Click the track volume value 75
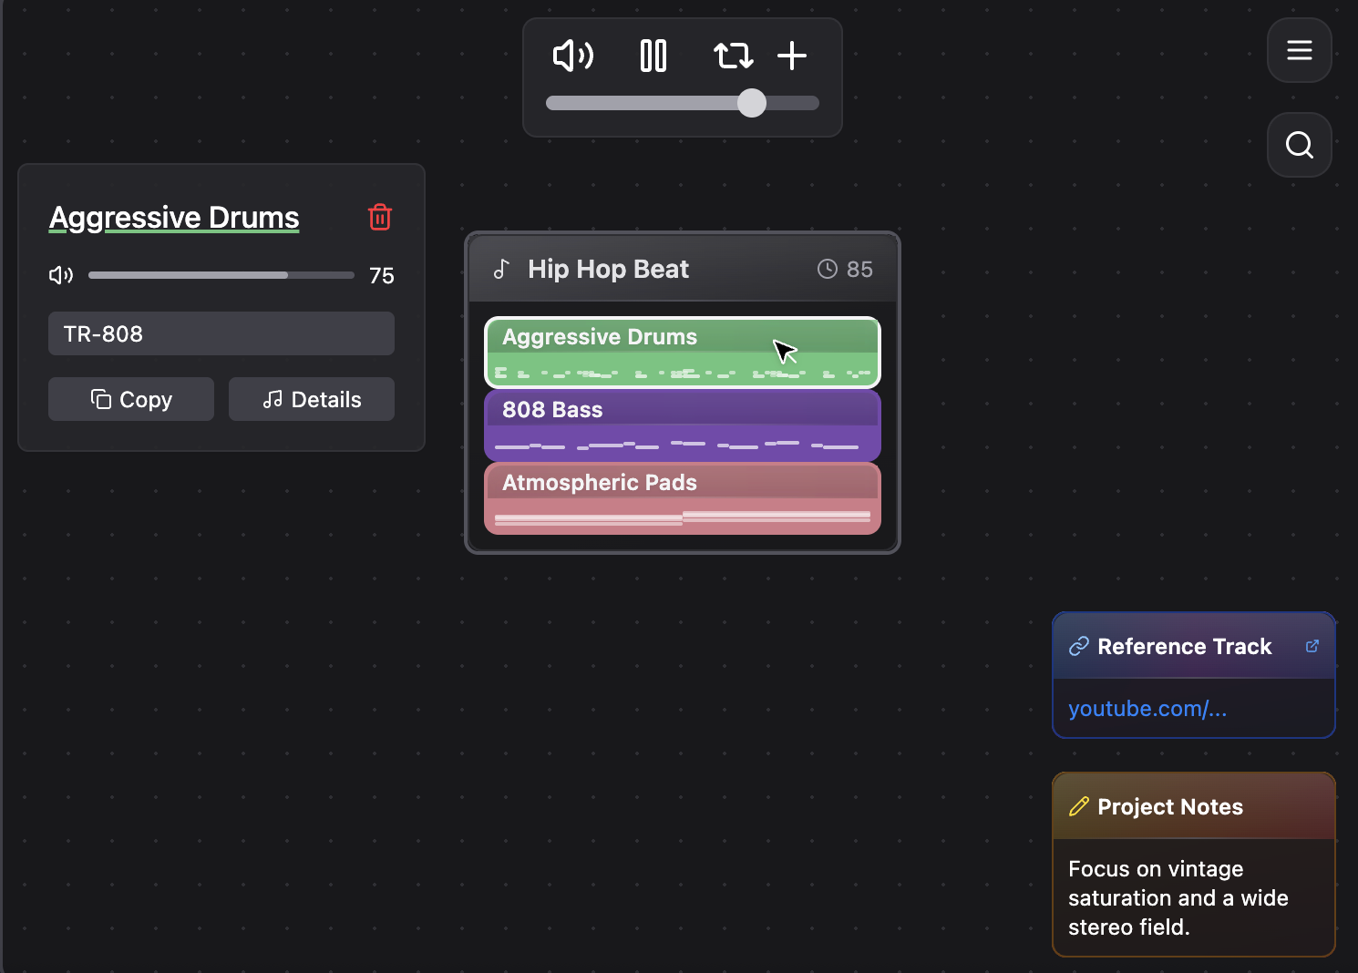The image size is (1358, 973). pyautogui.click(x=382, y=276)
